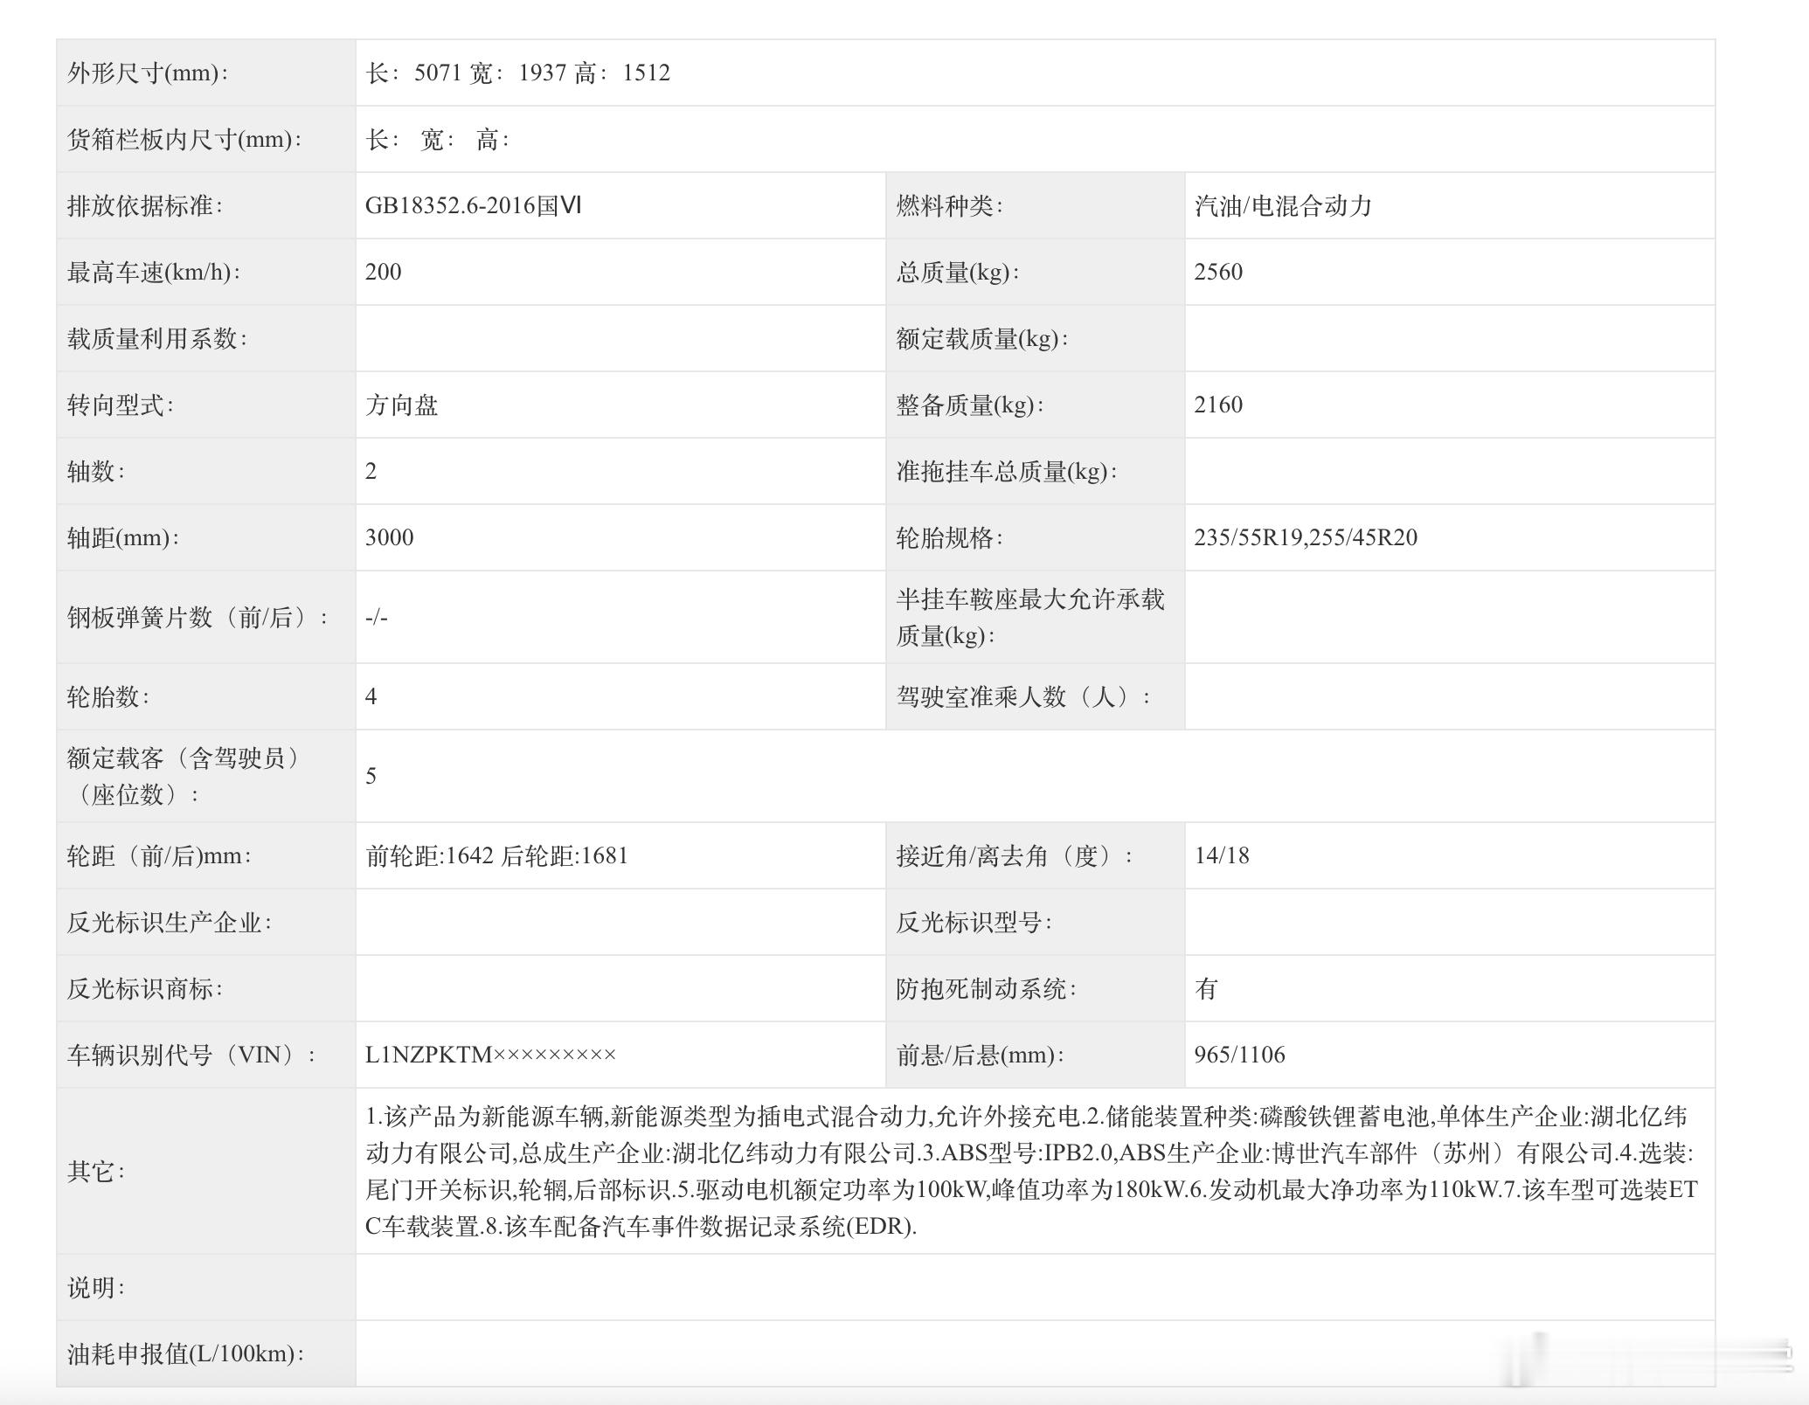Click the VIN value L1NZPKTM×××××××××
The height and width of the screenshot is (1405, 1809).
(x=490, y=1055)
